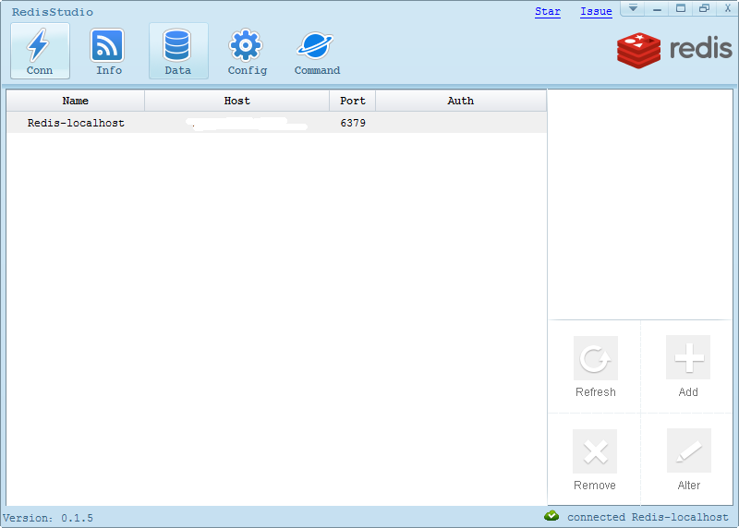Click the port 6379 cell
The height and width of the screenshot is (528, 739).
click(x=353, y=123)
